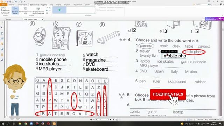Open File Explorer from the taskbar
The height and width of the screenshot is (126, 224).
pos(20,124)
